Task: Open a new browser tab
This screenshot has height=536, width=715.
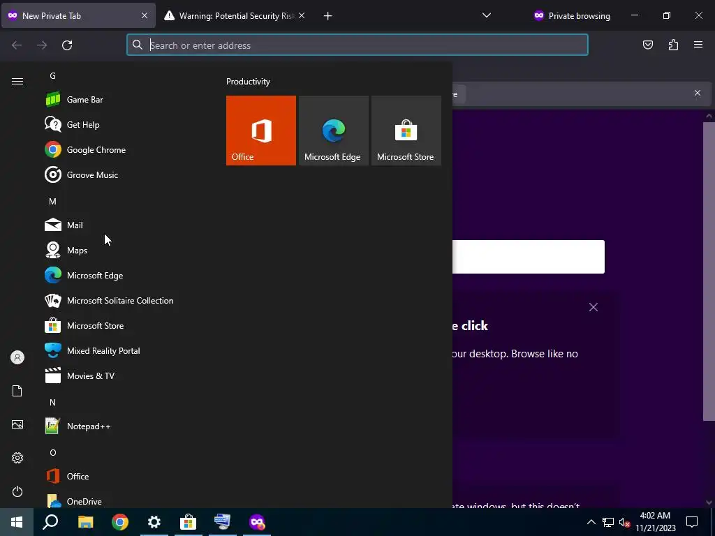Action: pos(328,16)
